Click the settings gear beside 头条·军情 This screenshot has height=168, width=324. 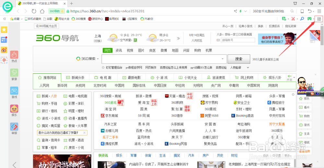(293, 95)
